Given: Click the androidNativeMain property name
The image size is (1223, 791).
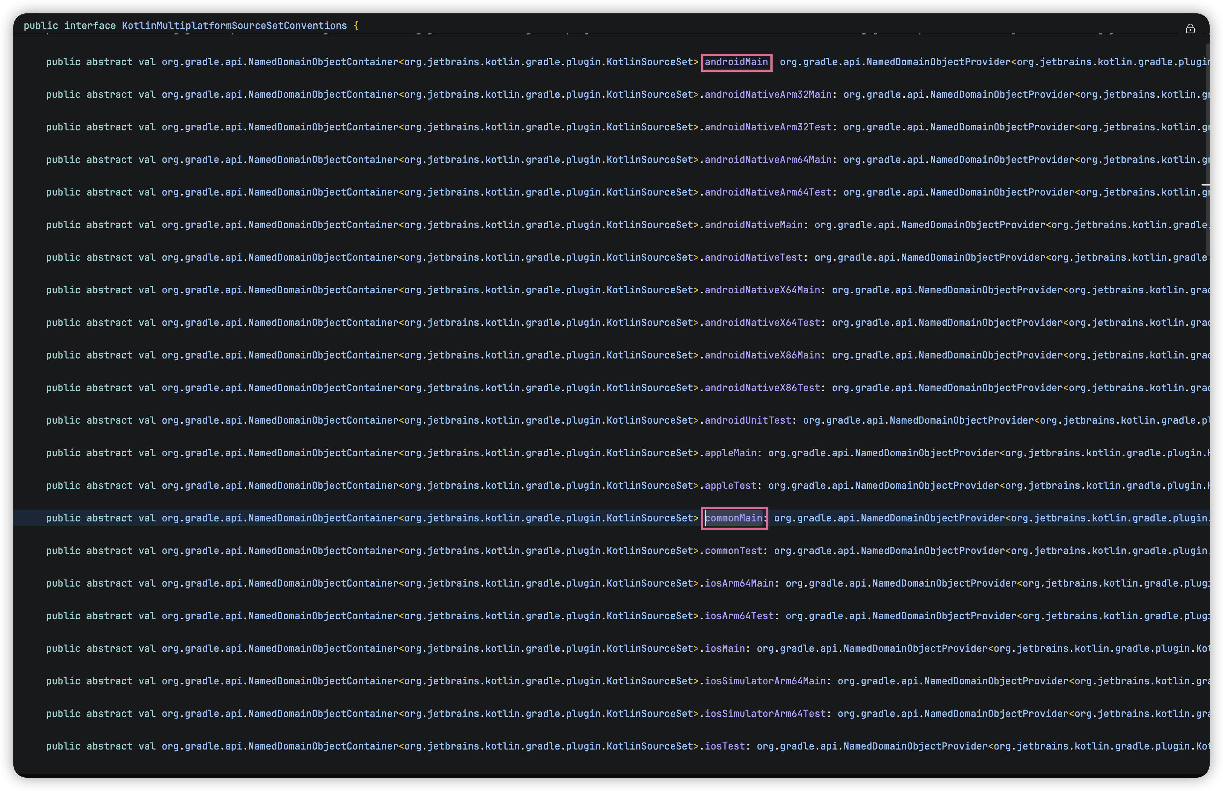Looking at the screenshot, I should pyautogui.click(x=753, y=225).
